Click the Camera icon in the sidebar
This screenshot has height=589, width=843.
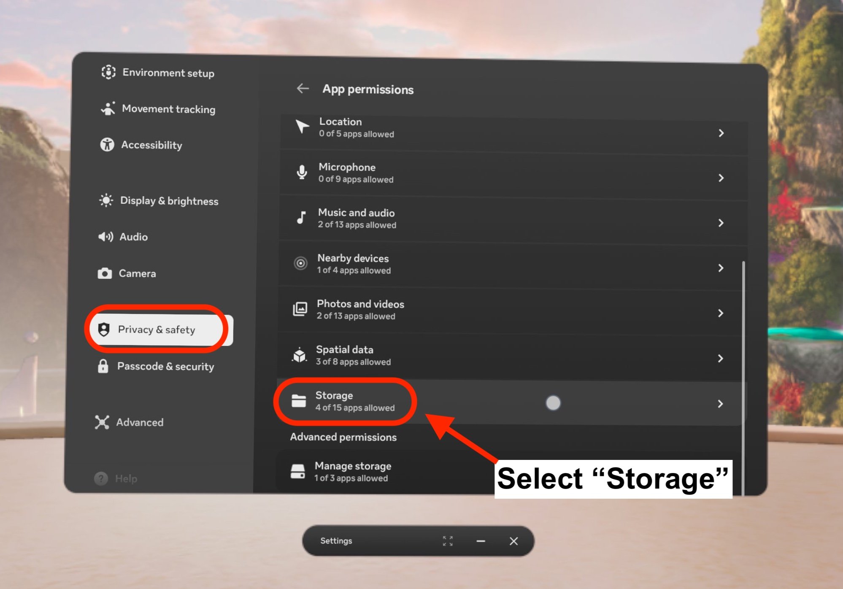coord(105,273)
